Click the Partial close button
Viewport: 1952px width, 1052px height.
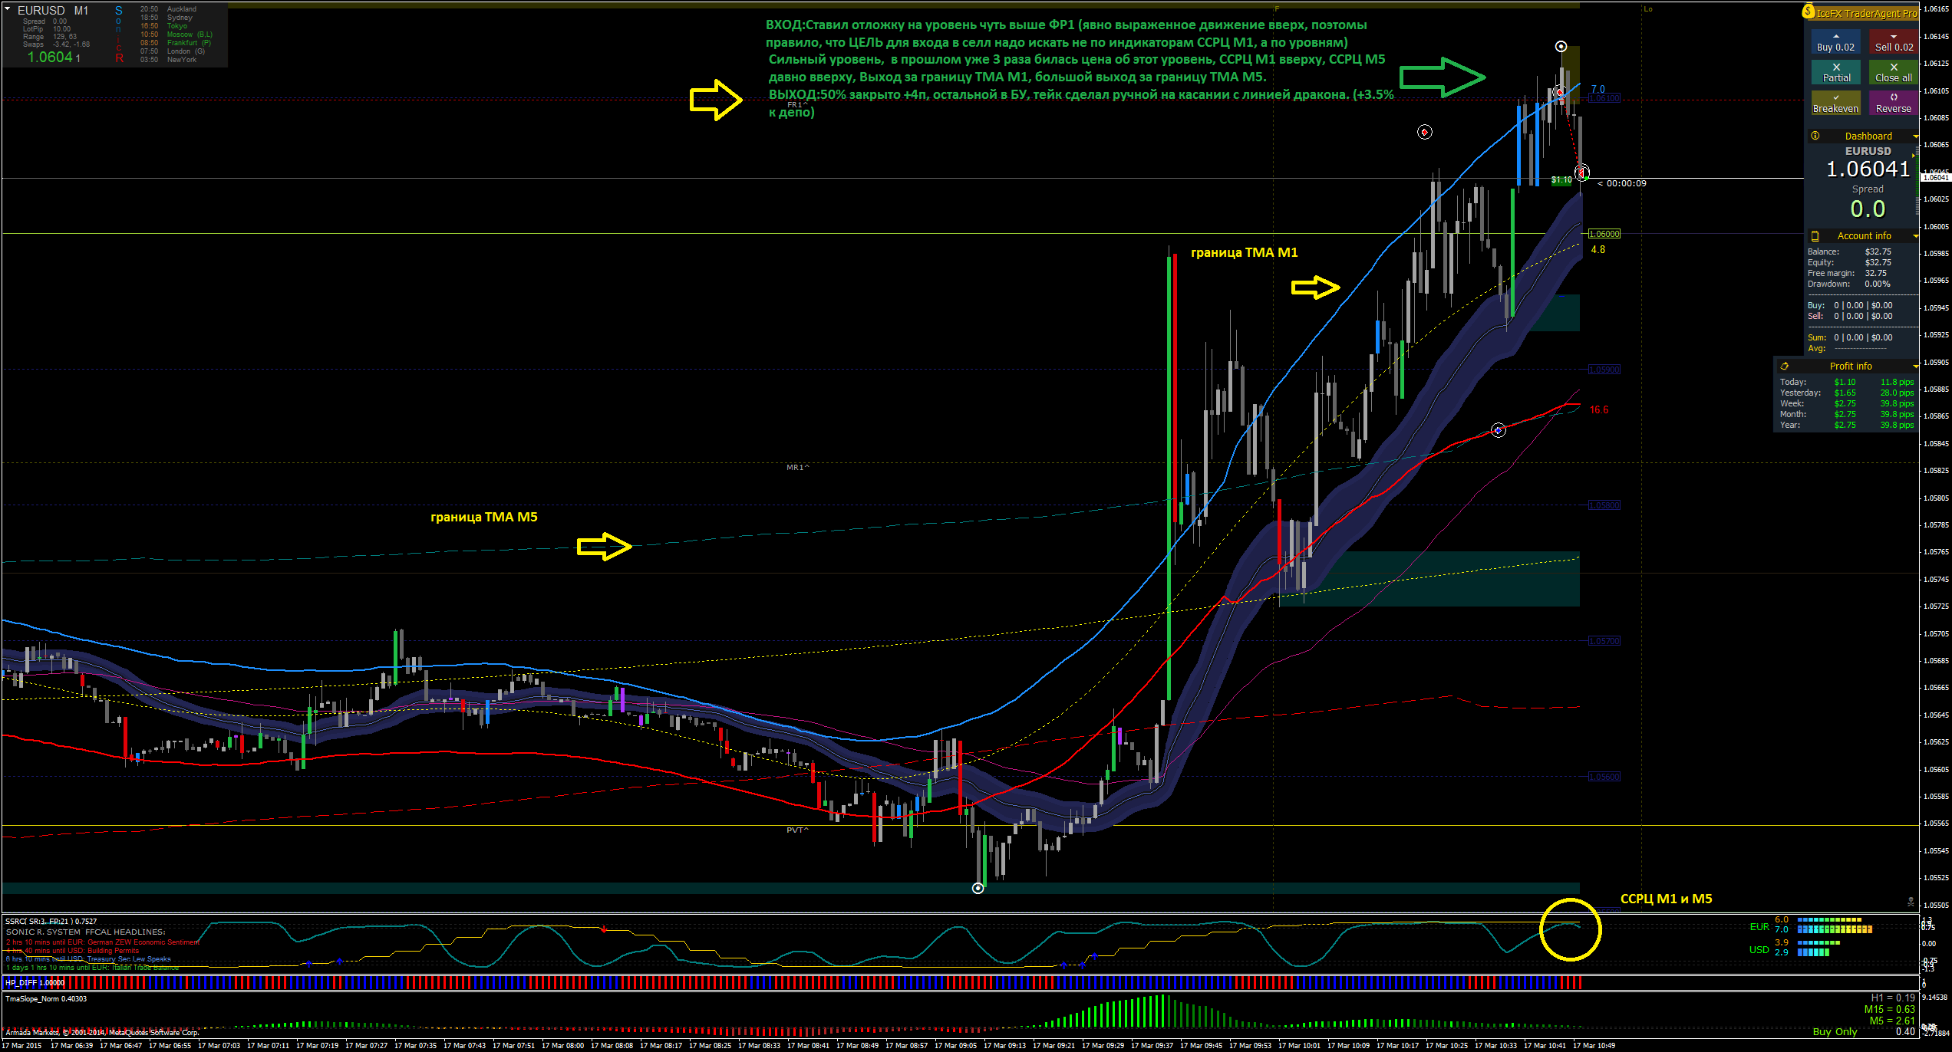(1836, 72)
